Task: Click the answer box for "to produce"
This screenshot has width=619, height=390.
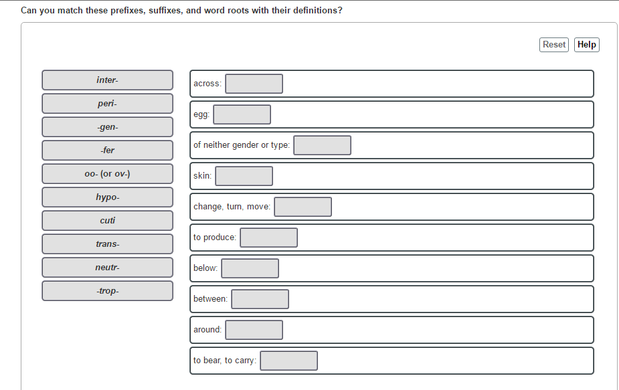Action: [x=268, y=237]
